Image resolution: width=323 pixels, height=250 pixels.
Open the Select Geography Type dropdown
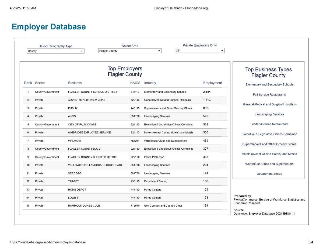[55, 51]
